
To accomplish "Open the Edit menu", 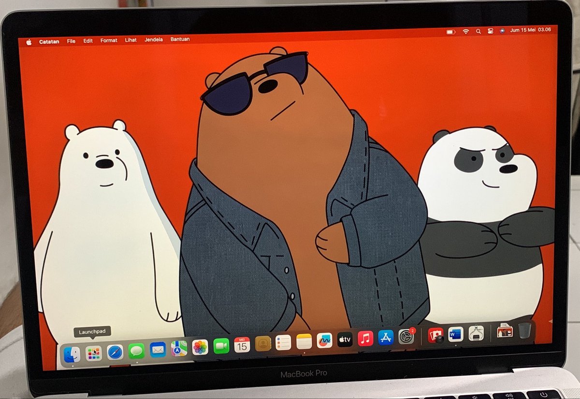I will [88, 41].
